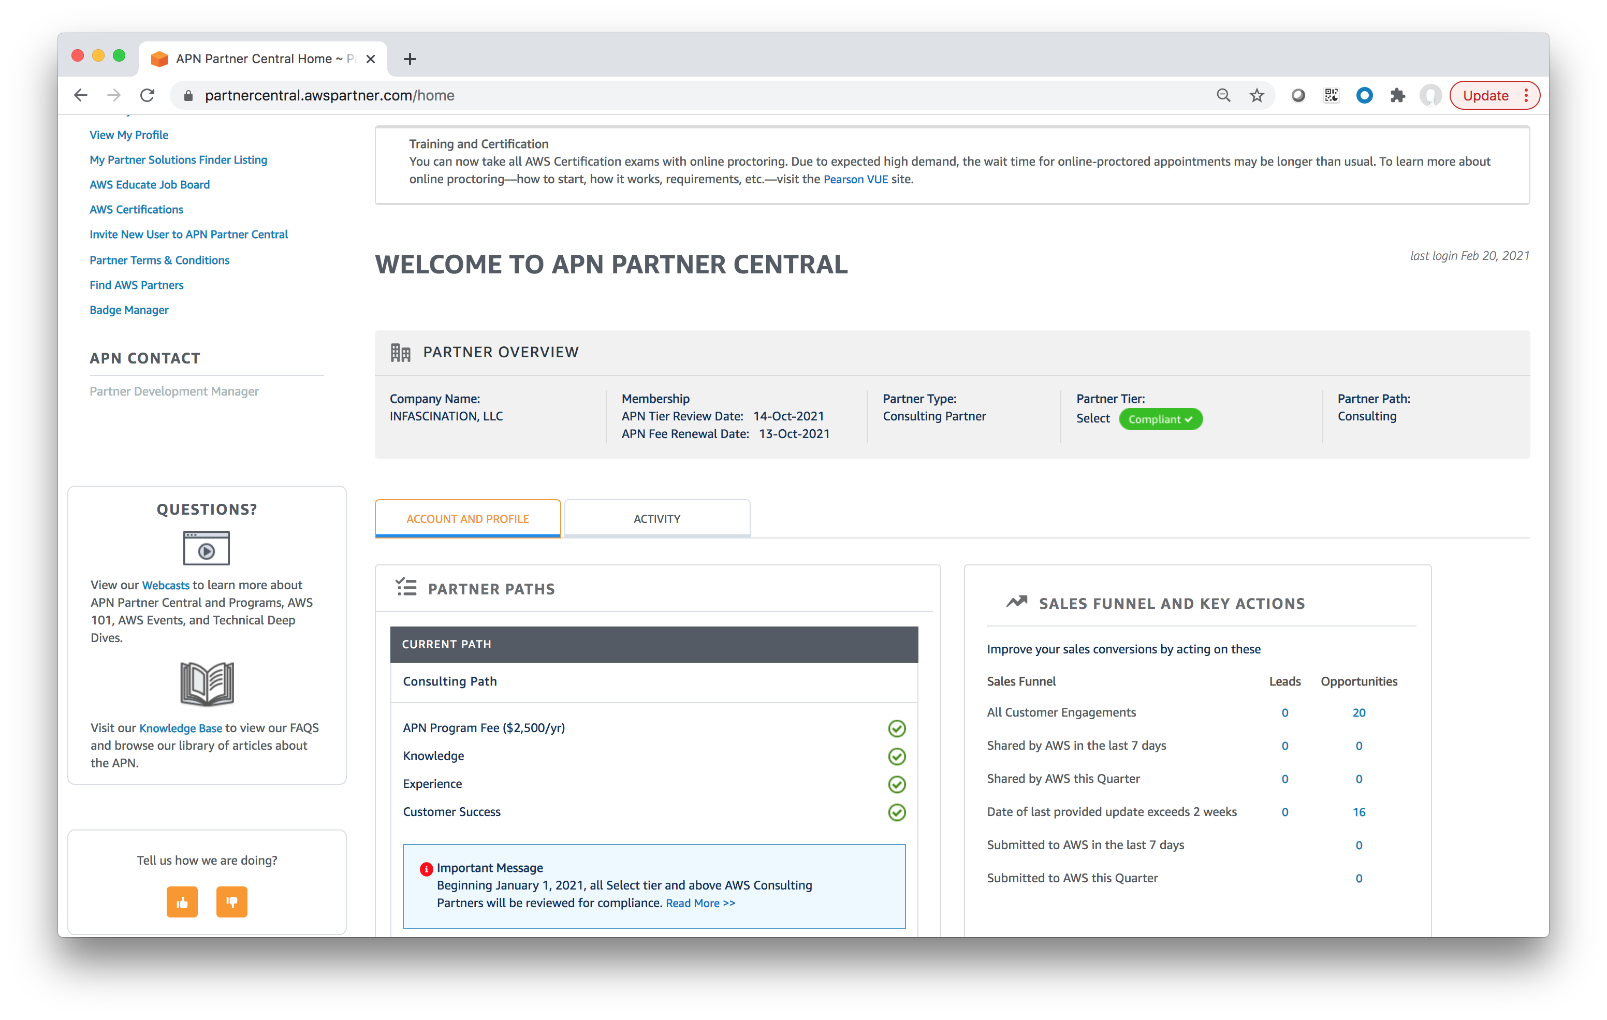Open 20 opportunities for All Customer Engagements
1607x1020 pixels.
click(x=1358, y=712)
